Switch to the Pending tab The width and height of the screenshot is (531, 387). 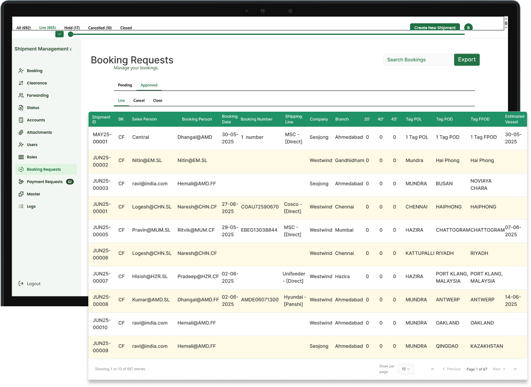[x=125, y=85]
